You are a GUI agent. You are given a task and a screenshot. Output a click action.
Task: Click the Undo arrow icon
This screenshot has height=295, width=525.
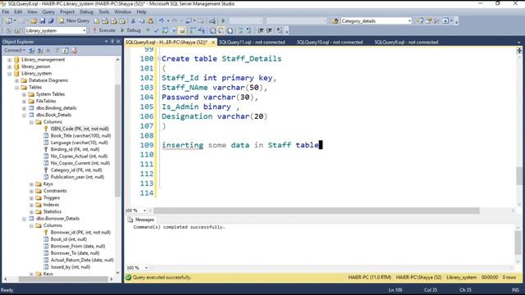pos(162,20)
